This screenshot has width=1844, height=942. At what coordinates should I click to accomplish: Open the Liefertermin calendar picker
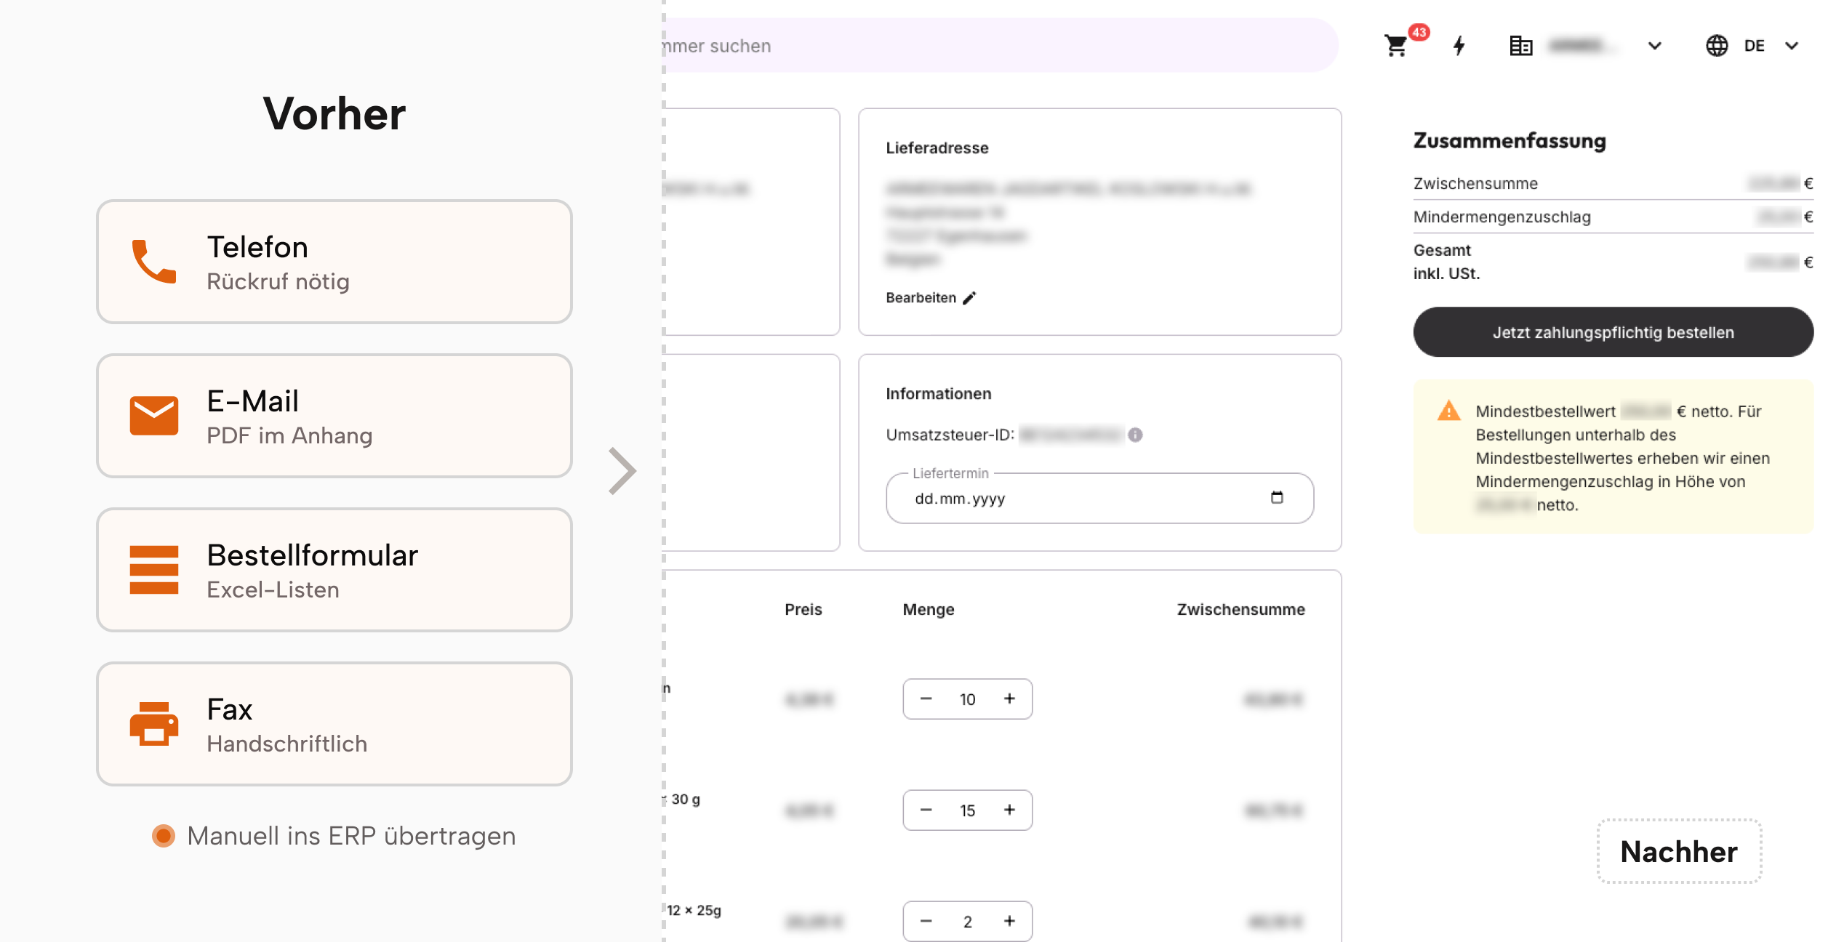(1278, 498)
